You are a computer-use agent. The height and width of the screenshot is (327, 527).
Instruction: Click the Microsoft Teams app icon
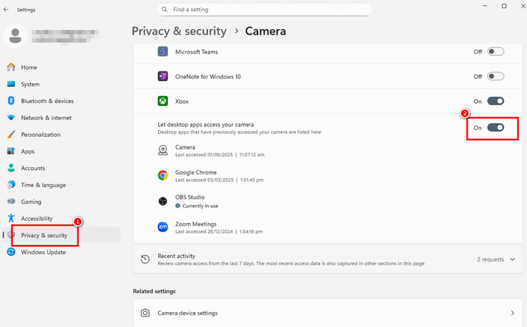[x=163, y=52]
